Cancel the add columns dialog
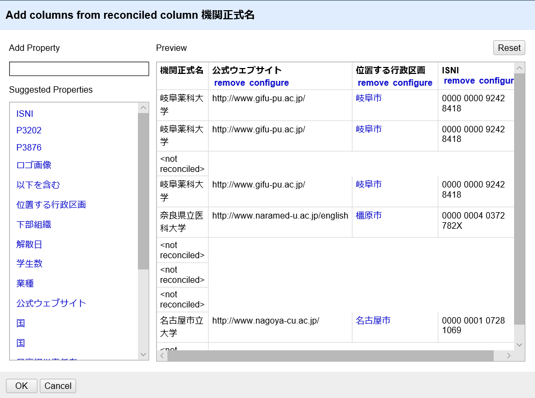 point(57,386)
